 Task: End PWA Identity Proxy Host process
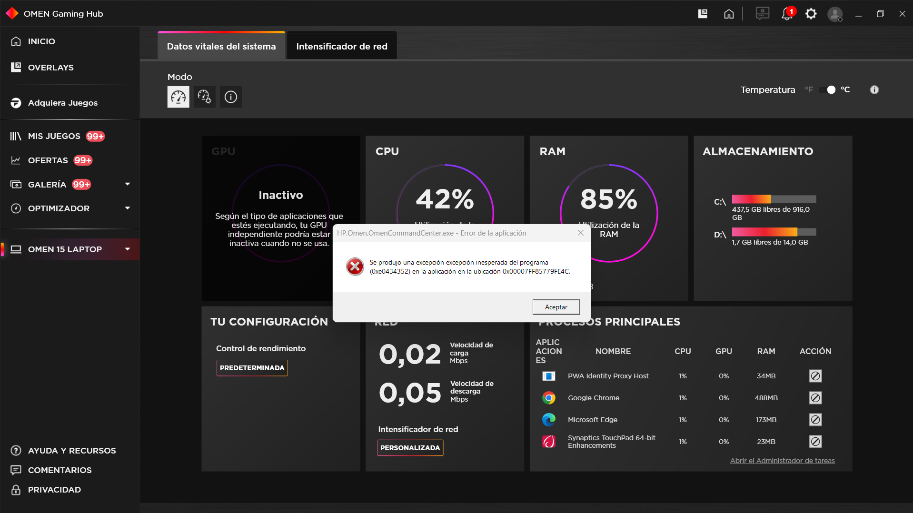click(x=815, y=376)
